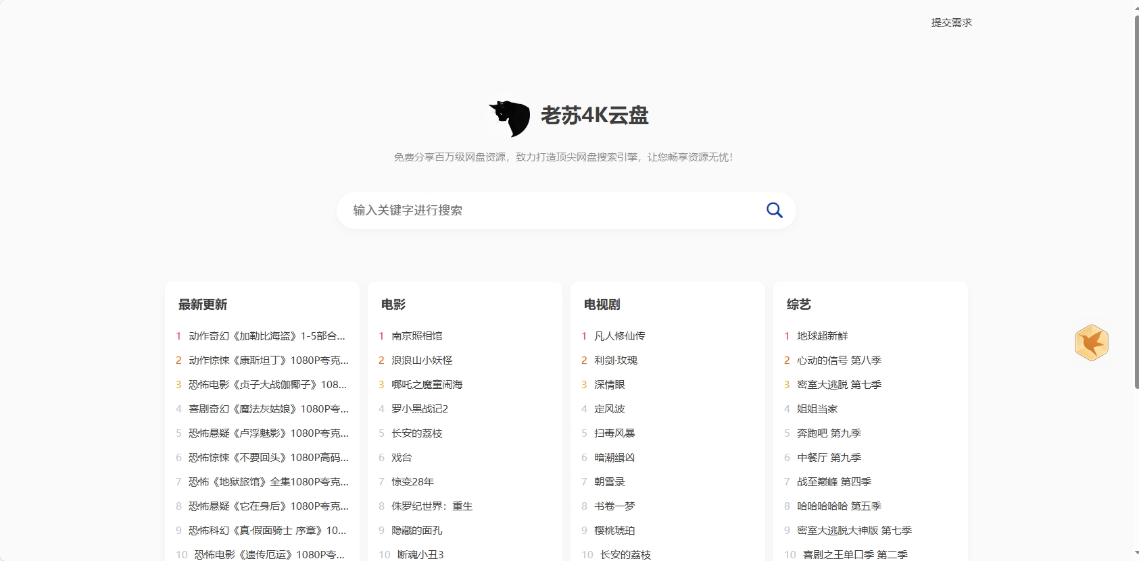The width and height of the screenshot is (1139, 561).
Task: Open 恐怖科幻《真·假面骑士 序章》 entry
Action: click(268, 530)
